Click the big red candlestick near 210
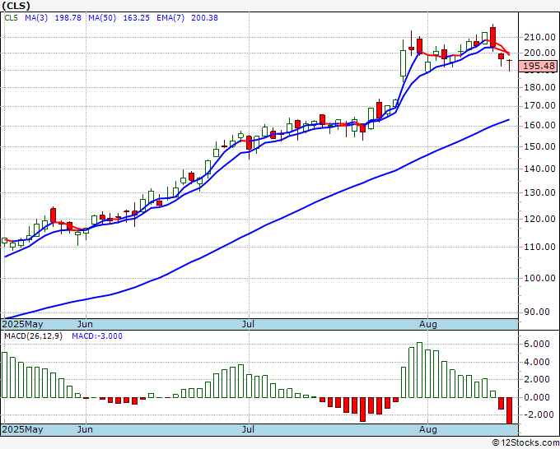This screenshot has width=560, height=449. click(x=492, y=37)
